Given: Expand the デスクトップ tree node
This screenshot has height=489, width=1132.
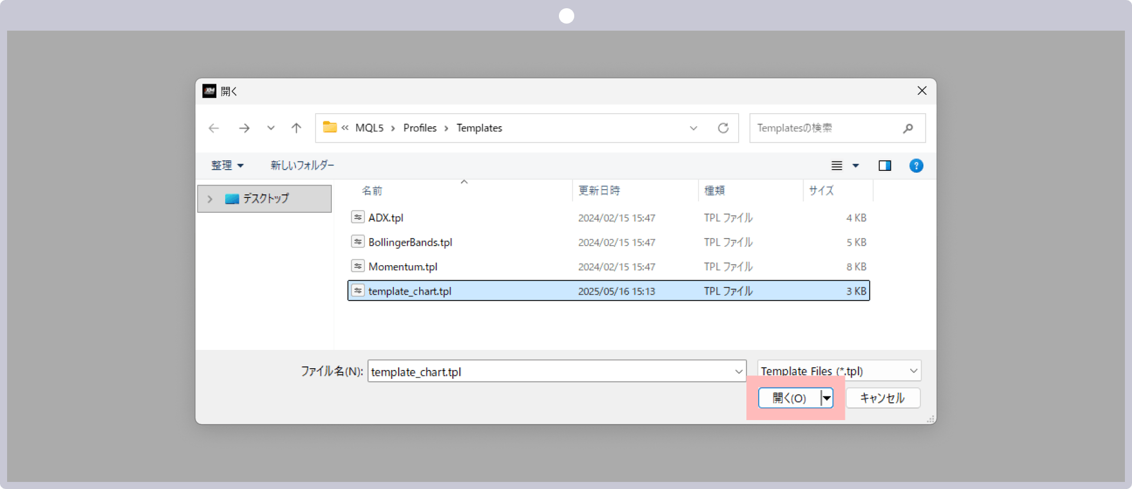Looking at the screenshot, I should [210, 199].
